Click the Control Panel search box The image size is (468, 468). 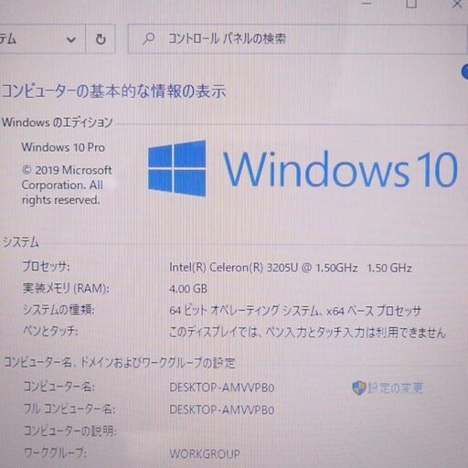297,38
